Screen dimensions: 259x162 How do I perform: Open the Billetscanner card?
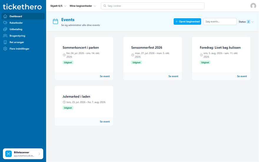(23, 154)
